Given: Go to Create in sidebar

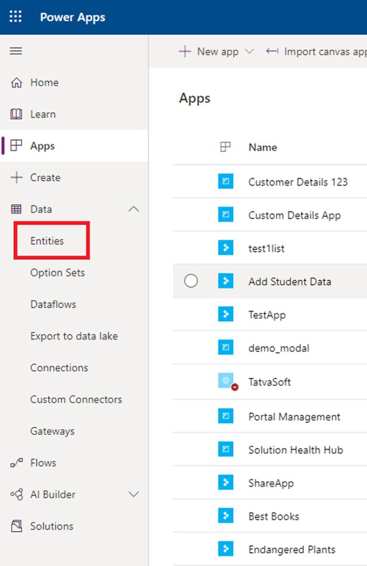Looking at the screenshot, I should coord(45,177).
